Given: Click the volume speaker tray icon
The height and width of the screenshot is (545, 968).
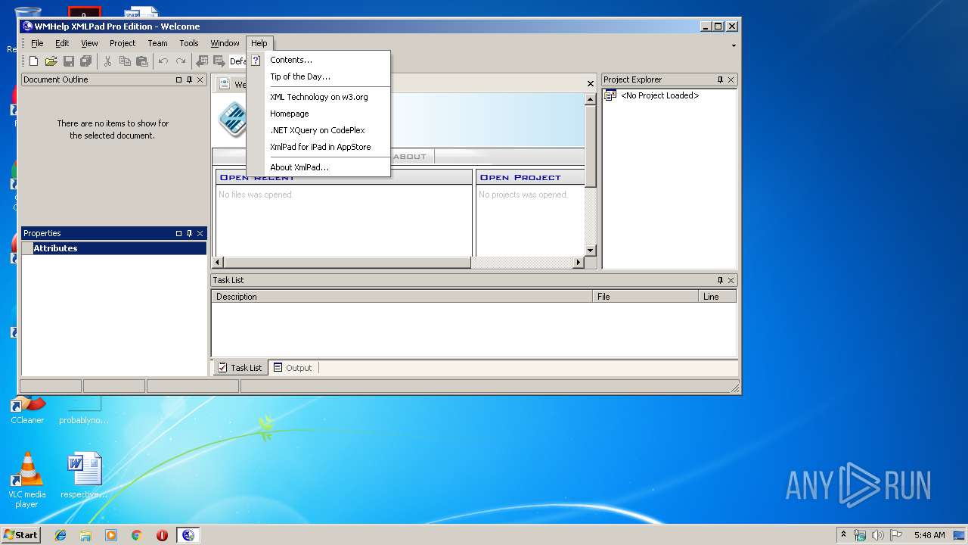Looking at the screenshot, I should (878, 535).
